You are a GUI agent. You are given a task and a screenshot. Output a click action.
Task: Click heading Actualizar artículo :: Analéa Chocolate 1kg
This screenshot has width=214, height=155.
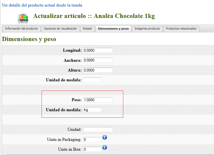tap(94, 16)
